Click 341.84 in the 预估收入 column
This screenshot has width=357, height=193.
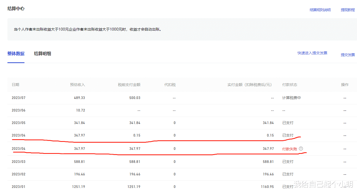click(x=79, y=123)
